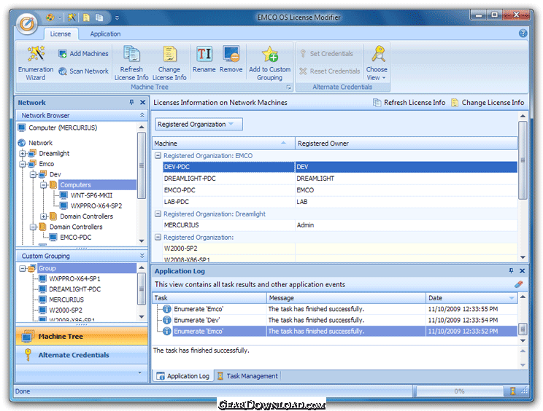Select MERCURIUS row in license table
The height and width of the screenshot is (411, 543).
340,225
